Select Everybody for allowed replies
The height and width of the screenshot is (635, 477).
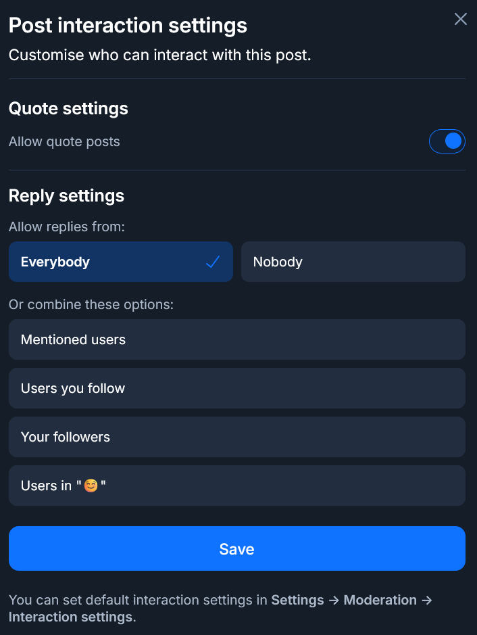(x=120, y=262)
